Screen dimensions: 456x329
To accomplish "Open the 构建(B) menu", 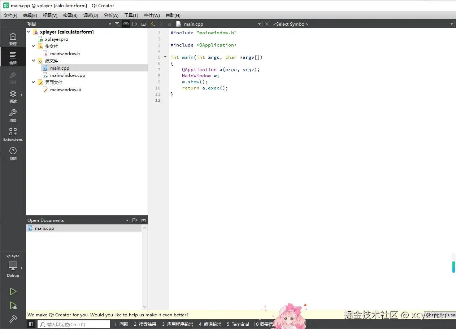I will (x=70, y=16).
